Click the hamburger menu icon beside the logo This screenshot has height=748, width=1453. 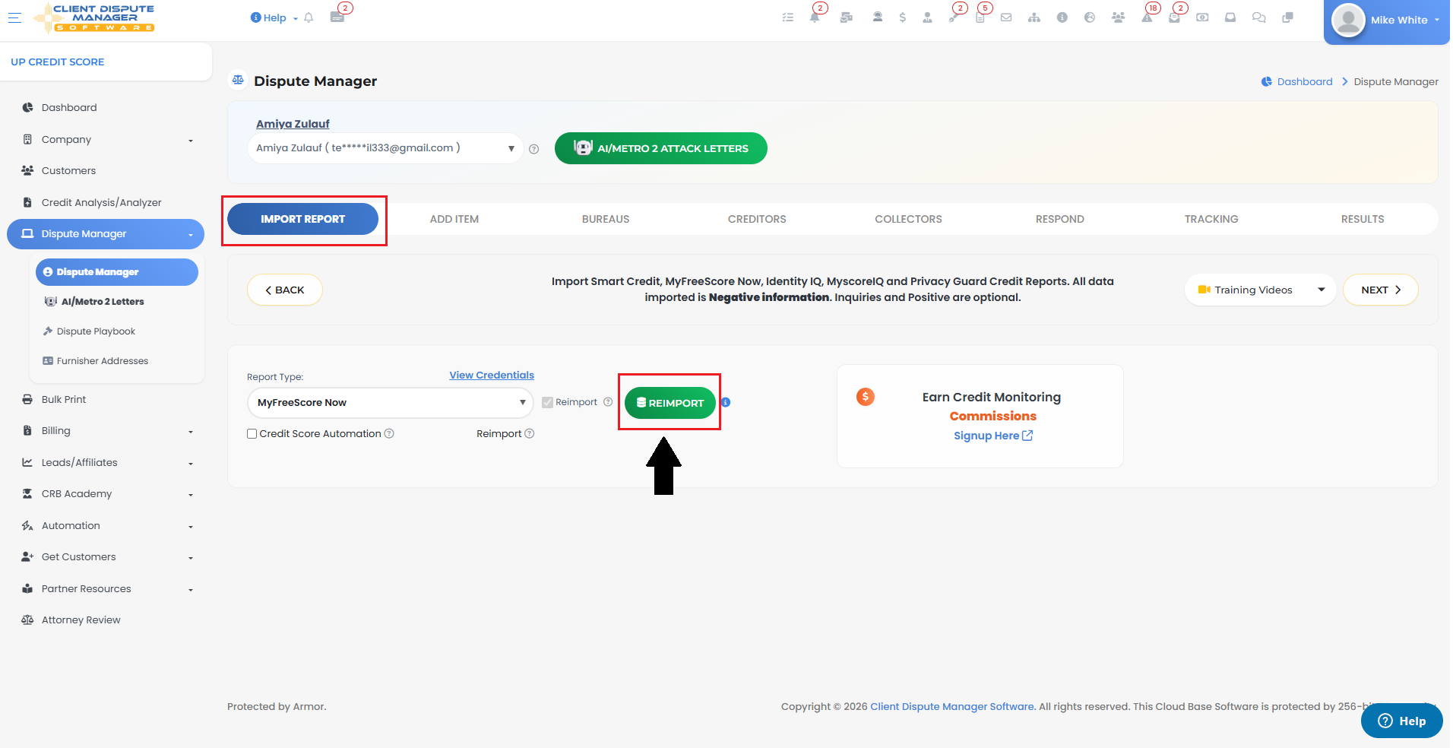[x=14, y=17]
